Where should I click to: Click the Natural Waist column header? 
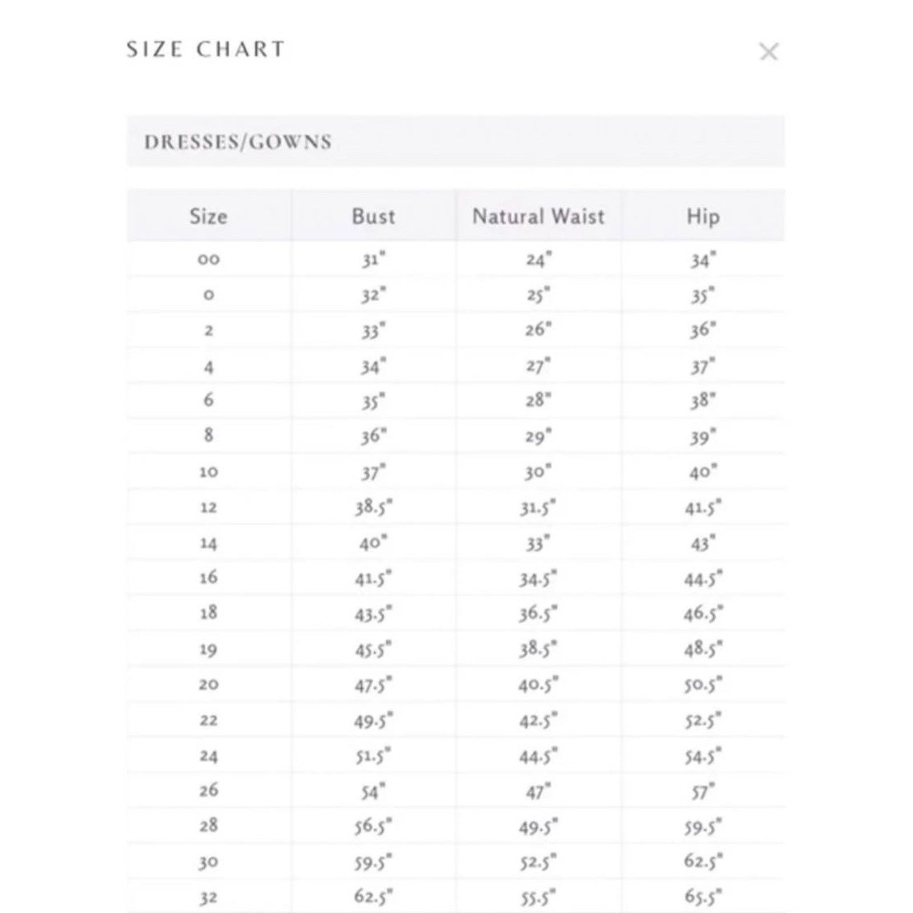538,216
